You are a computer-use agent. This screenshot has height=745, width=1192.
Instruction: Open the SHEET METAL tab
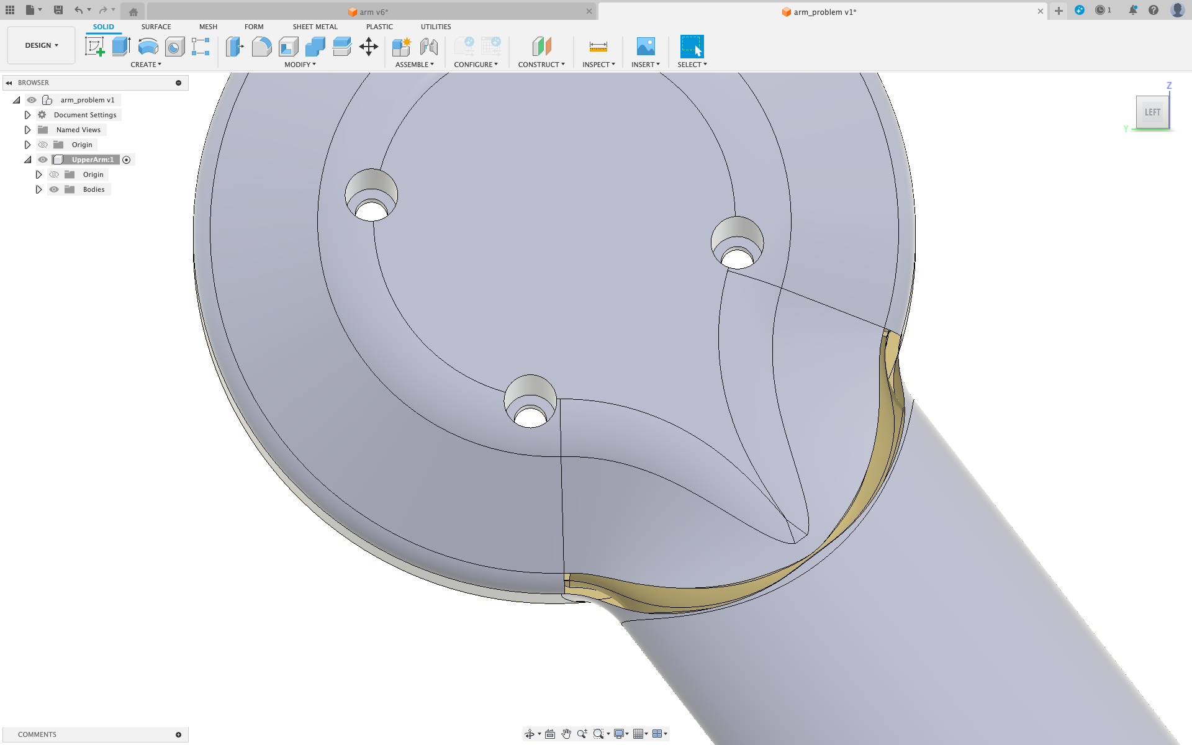pyautogui.click(x=315, y=27)
